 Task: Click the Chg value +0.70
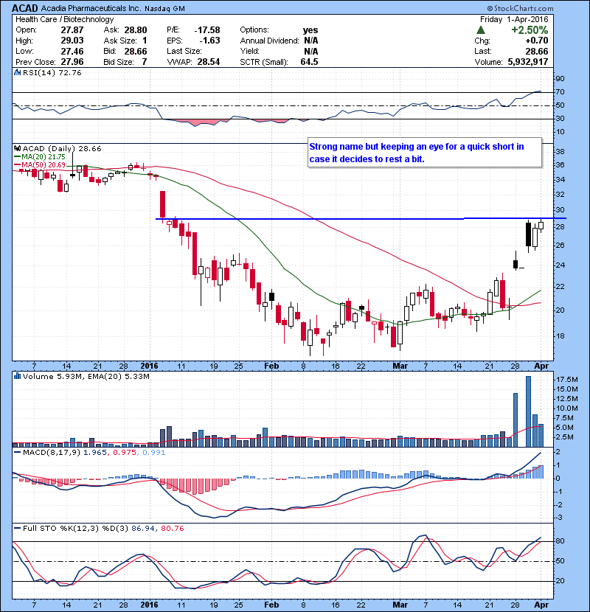(x=536, y=41)
